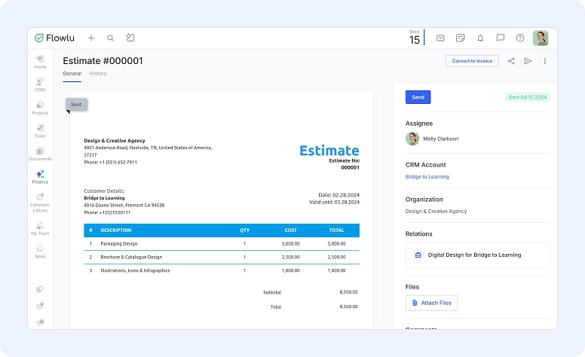Image resolution: width=585 pixels, height=357 pixels.
Task: Open the user profile avatar
Action: 541,38
